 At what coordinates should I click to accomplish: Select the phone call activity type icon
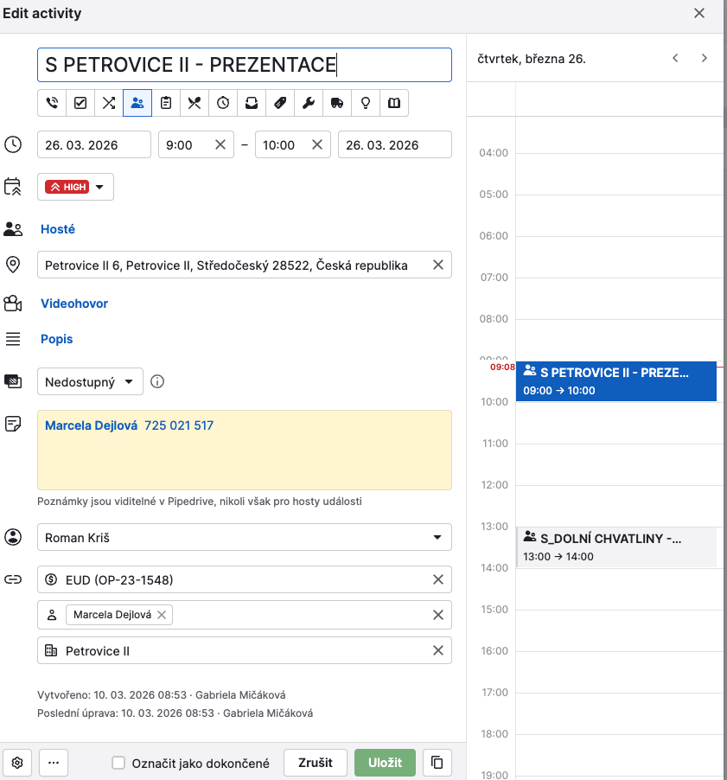(x=52, y=103)
